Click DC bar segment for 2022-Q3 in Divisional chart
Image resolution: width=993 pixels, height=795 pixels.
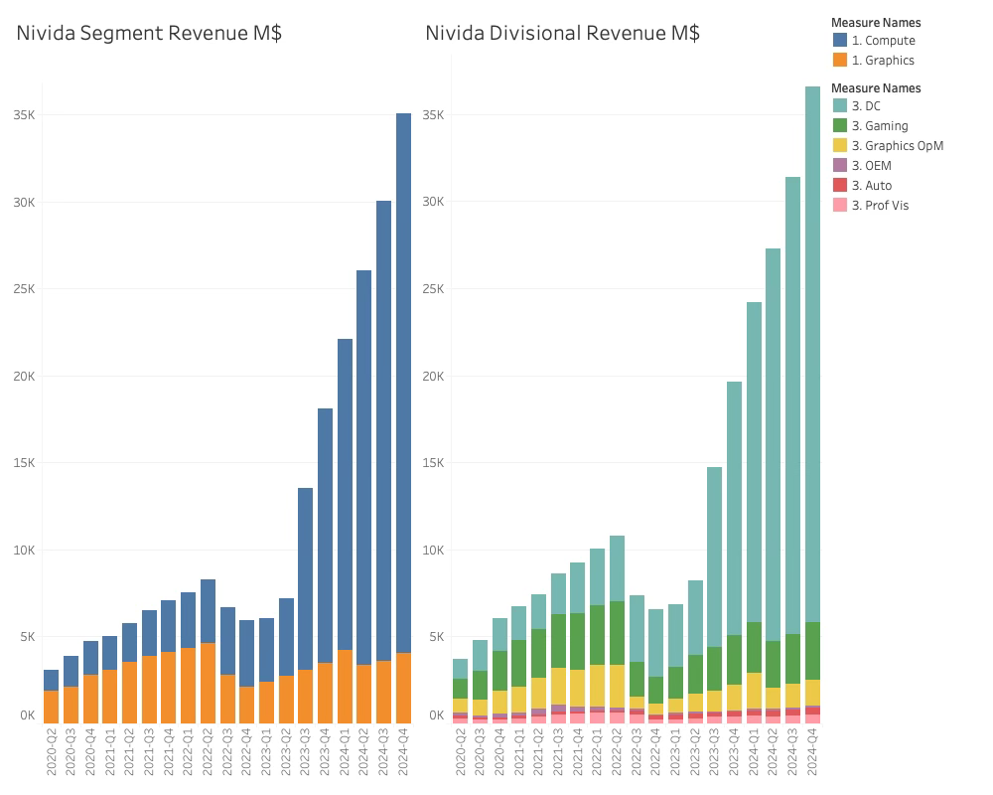[x=638, y=629]
